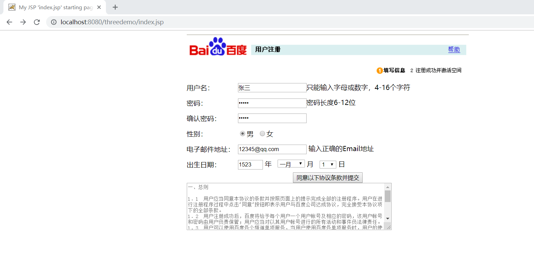Open the 帮助 help link

coord(454,50)
